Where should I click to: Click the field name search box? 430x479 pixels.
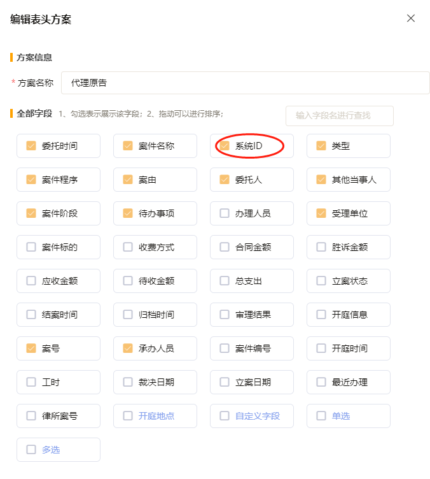[x=339, y=116]
